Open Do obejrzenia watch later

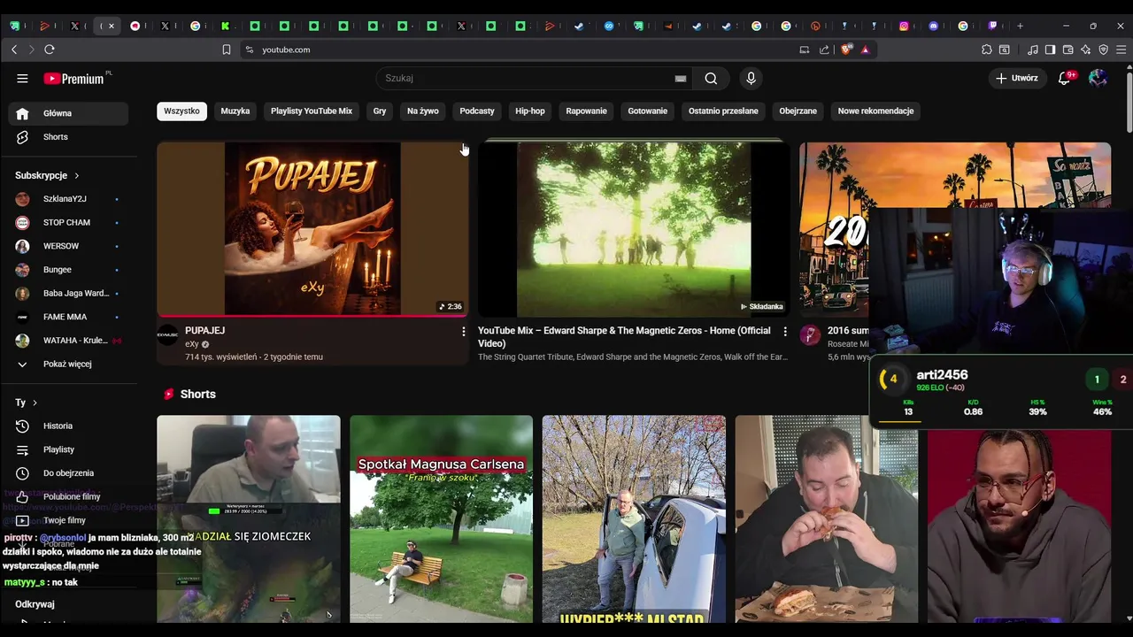click(69, 473)
